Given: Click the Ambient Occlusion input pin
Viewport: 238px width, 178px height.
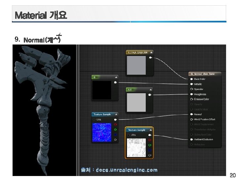Looking at the screenshot, I should coord(191,139).
